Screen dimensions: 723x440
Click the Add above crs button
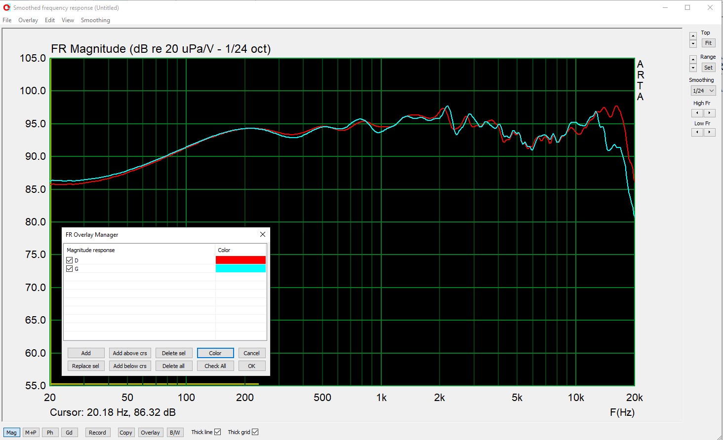(x=130, y=353)
